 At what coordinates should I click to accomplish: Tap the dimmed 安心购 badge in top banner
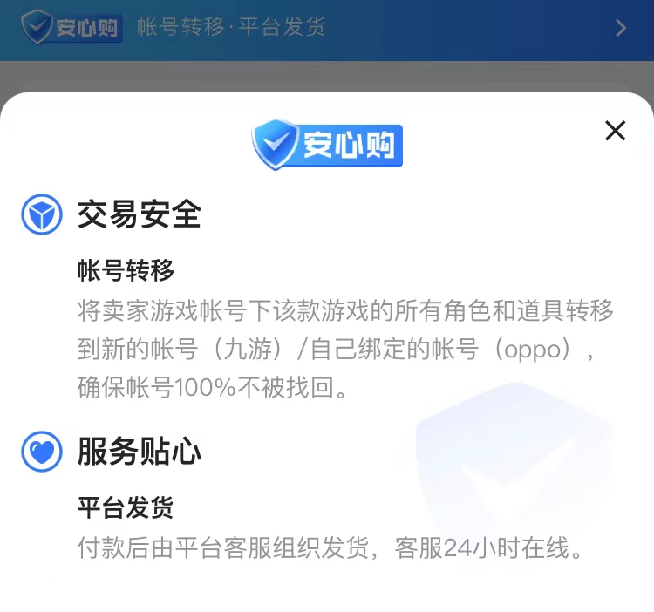tap(72, 28)
